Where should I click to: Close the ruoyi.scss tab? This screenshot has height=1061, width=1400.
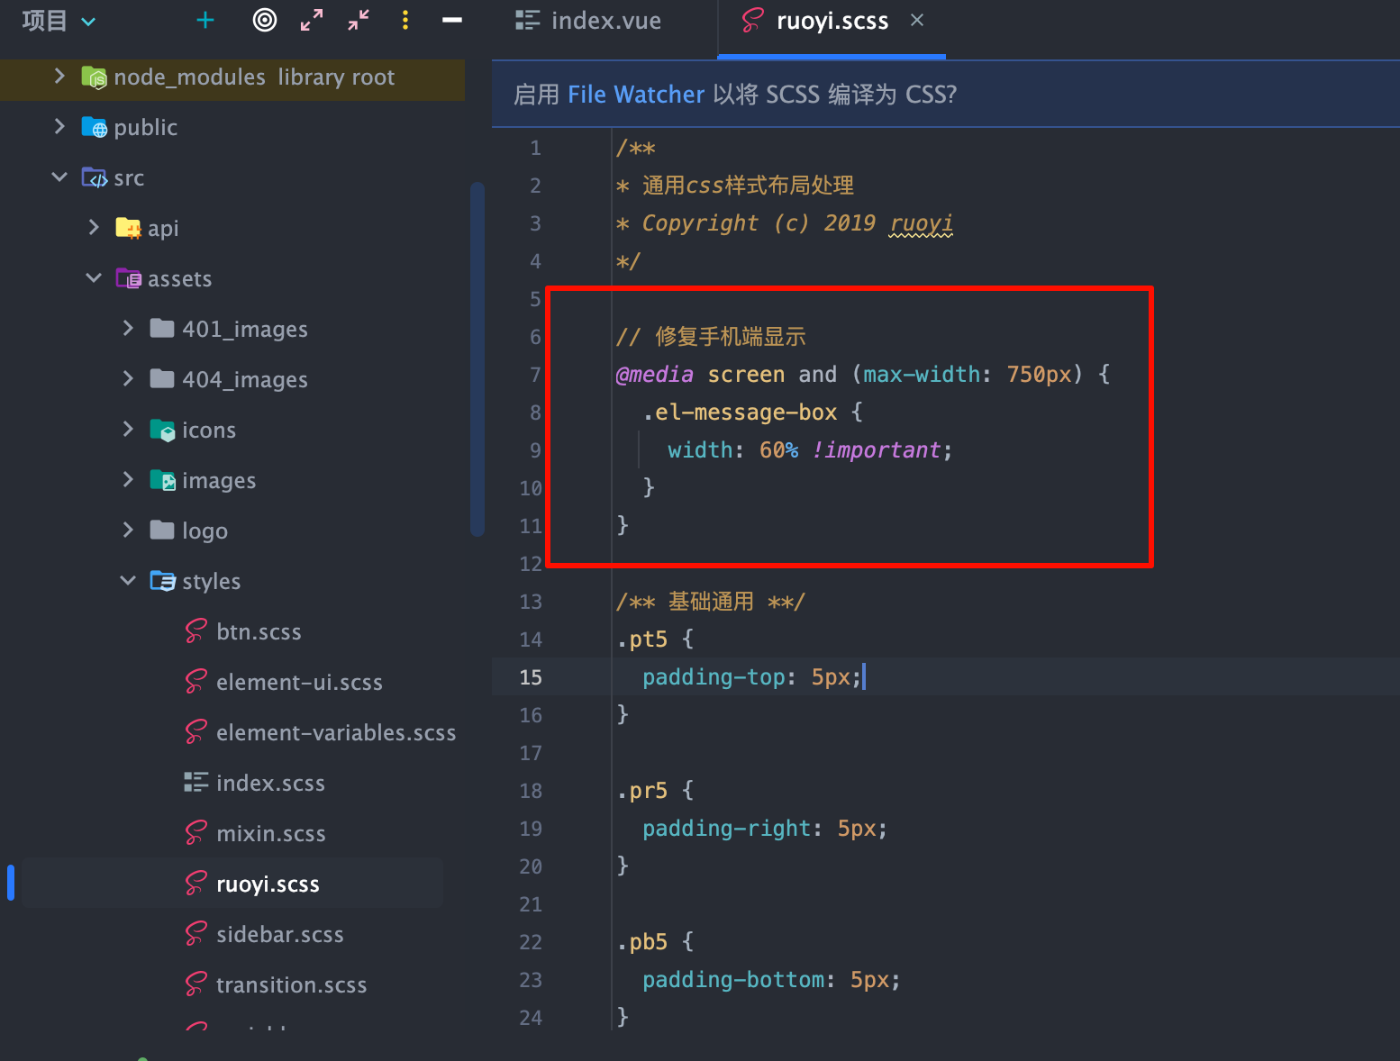pos(917,20)
